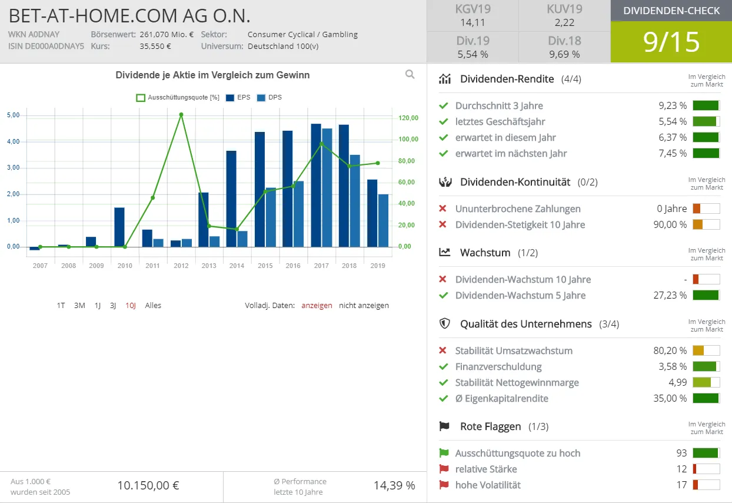The width and height of the screenshot is (732, 503).
Task: Click ISIN DE000A0DNAY5 text
Action: pos(46,46)
